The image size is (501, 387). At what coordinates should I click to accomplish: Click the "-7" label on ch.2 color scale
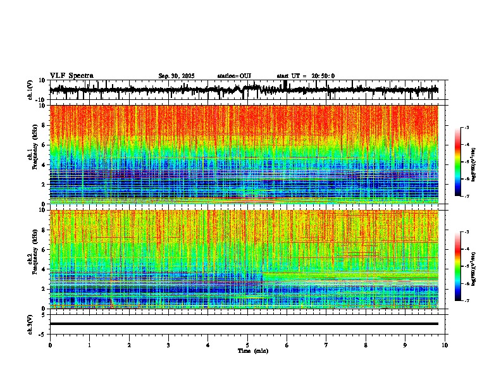[x=467, y=300]
